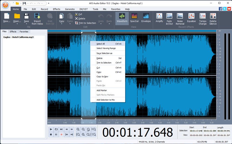Click the Selection End time field
Screen dimensions: 232x144
point(210,131)
